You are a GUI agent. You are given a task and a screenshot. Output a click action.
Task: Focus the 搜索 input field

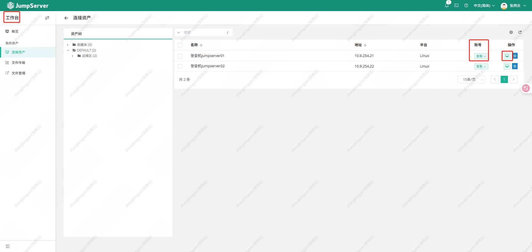pos(204,33)
